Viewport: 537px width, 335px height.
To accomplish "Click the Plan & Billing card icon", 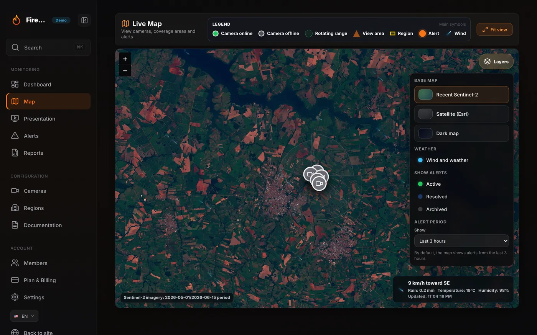I will pos(15,280).
